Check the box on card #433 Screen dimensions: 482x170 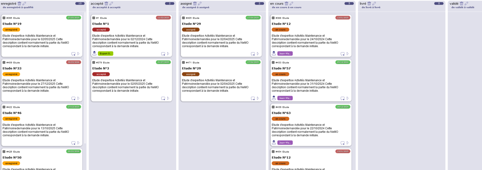coord(273,62)
